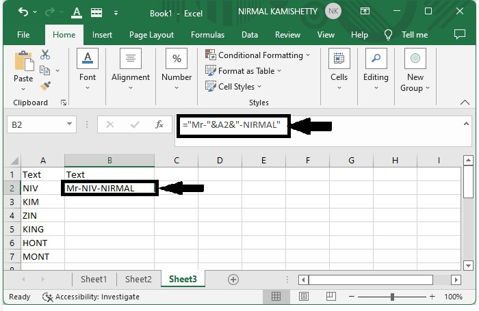Open the Clipboard dialog launcher
The width and height of the screenshot is (479, 311).
64,103
